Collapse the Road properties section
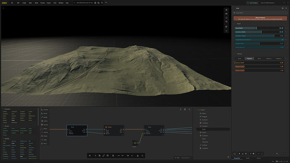The image size is (290, 163). [235, 24]
